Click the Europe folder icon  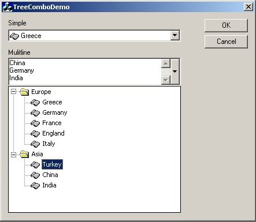tap(24, 92)
